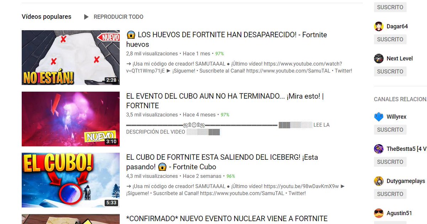This screenshot has height=224, width=427.
Task: Click the TheBestta5 channel avatar
Action: pyautogui.click(x=379, y=149)
